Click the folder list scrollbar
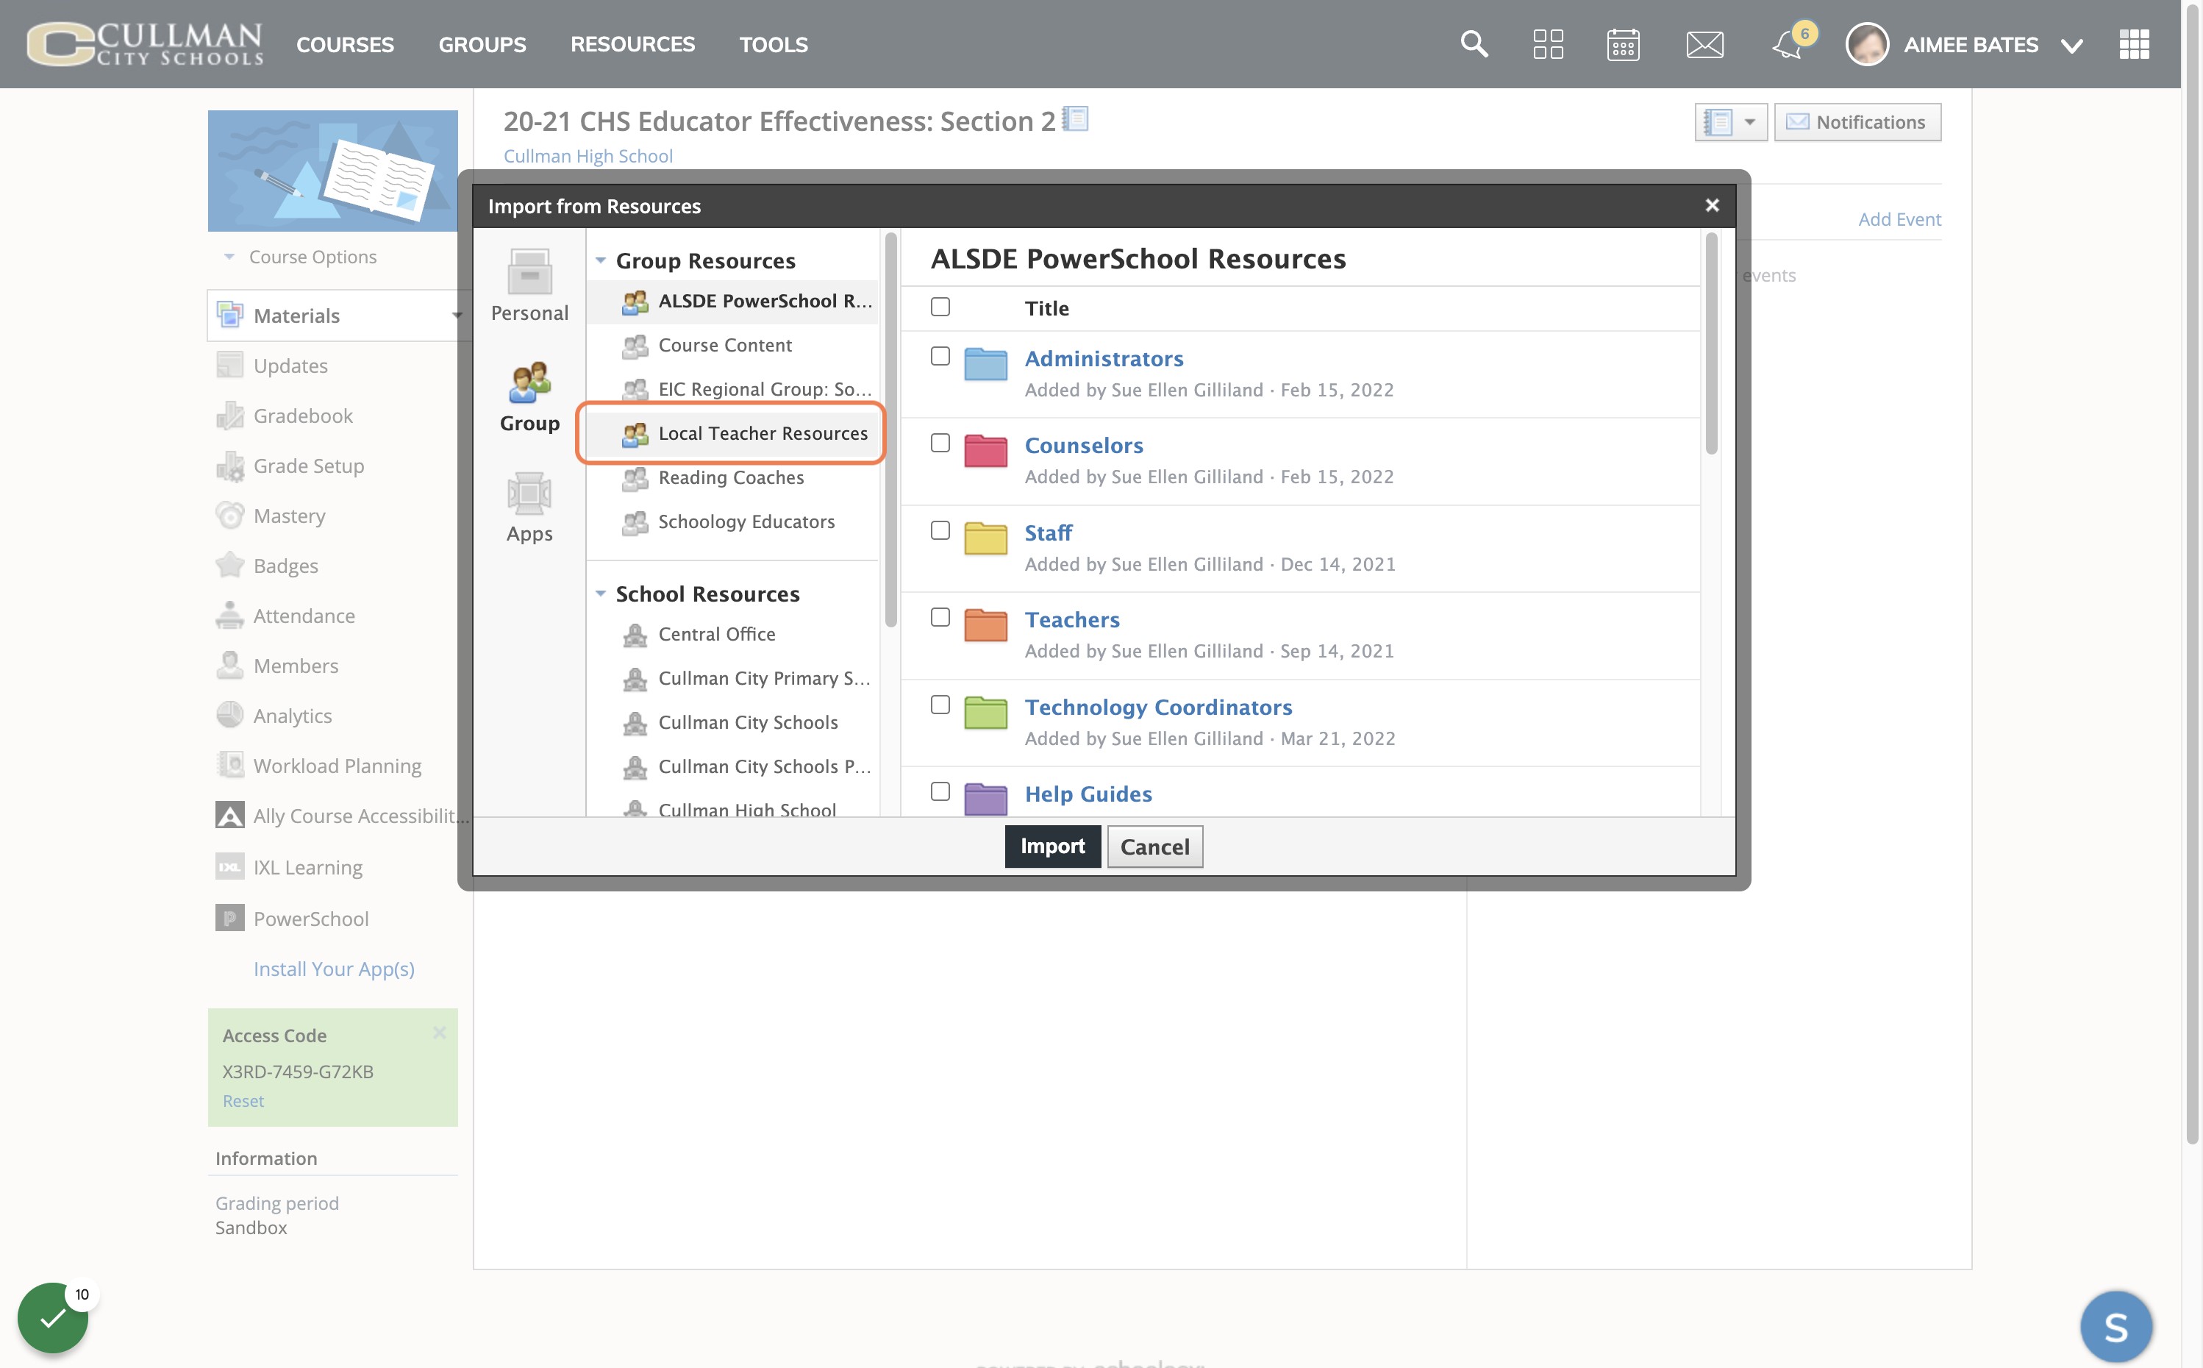The width and height of the screenshot is (2203, 1368). coord(1711,343)
